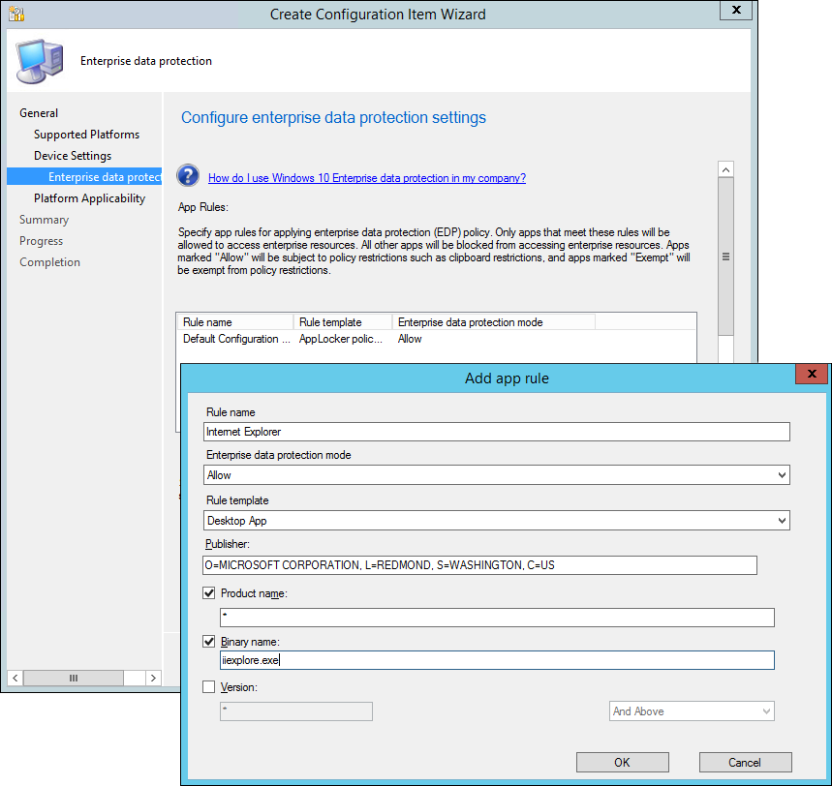Click the wizard icon in title bar

click(15, 14)
